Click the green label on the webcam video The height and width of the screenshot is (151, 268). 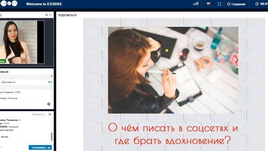[x=3, y=61]
